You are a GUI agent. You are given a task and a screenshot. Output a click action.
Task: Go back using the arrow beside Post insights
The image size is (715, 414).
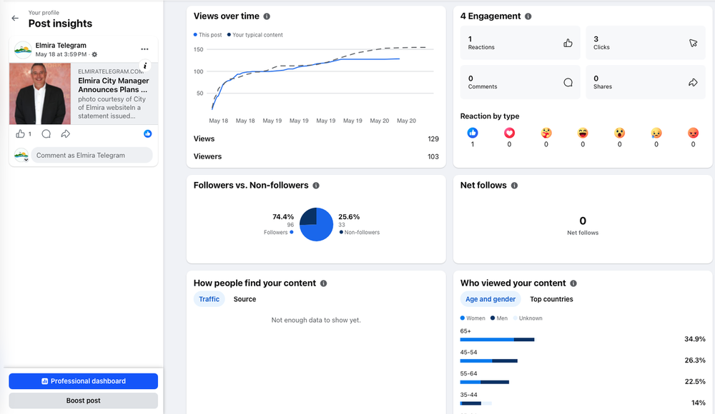[15, 19]
